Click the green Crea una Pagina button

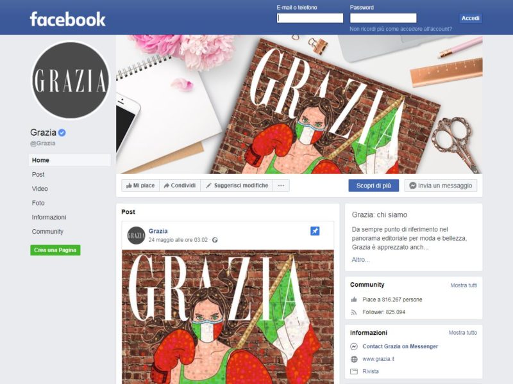click(x=55, y=250)
